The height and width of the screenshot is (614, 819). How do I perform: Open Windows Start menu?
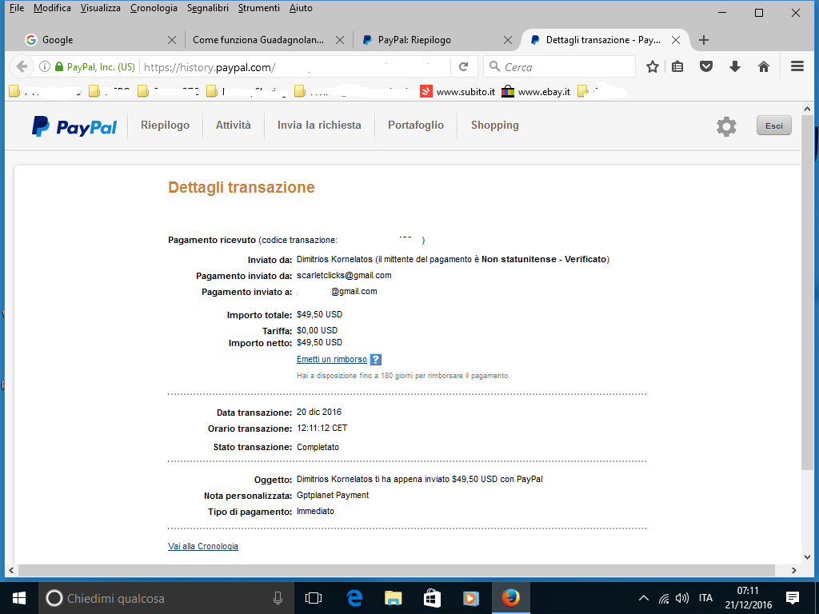(19, 598)
